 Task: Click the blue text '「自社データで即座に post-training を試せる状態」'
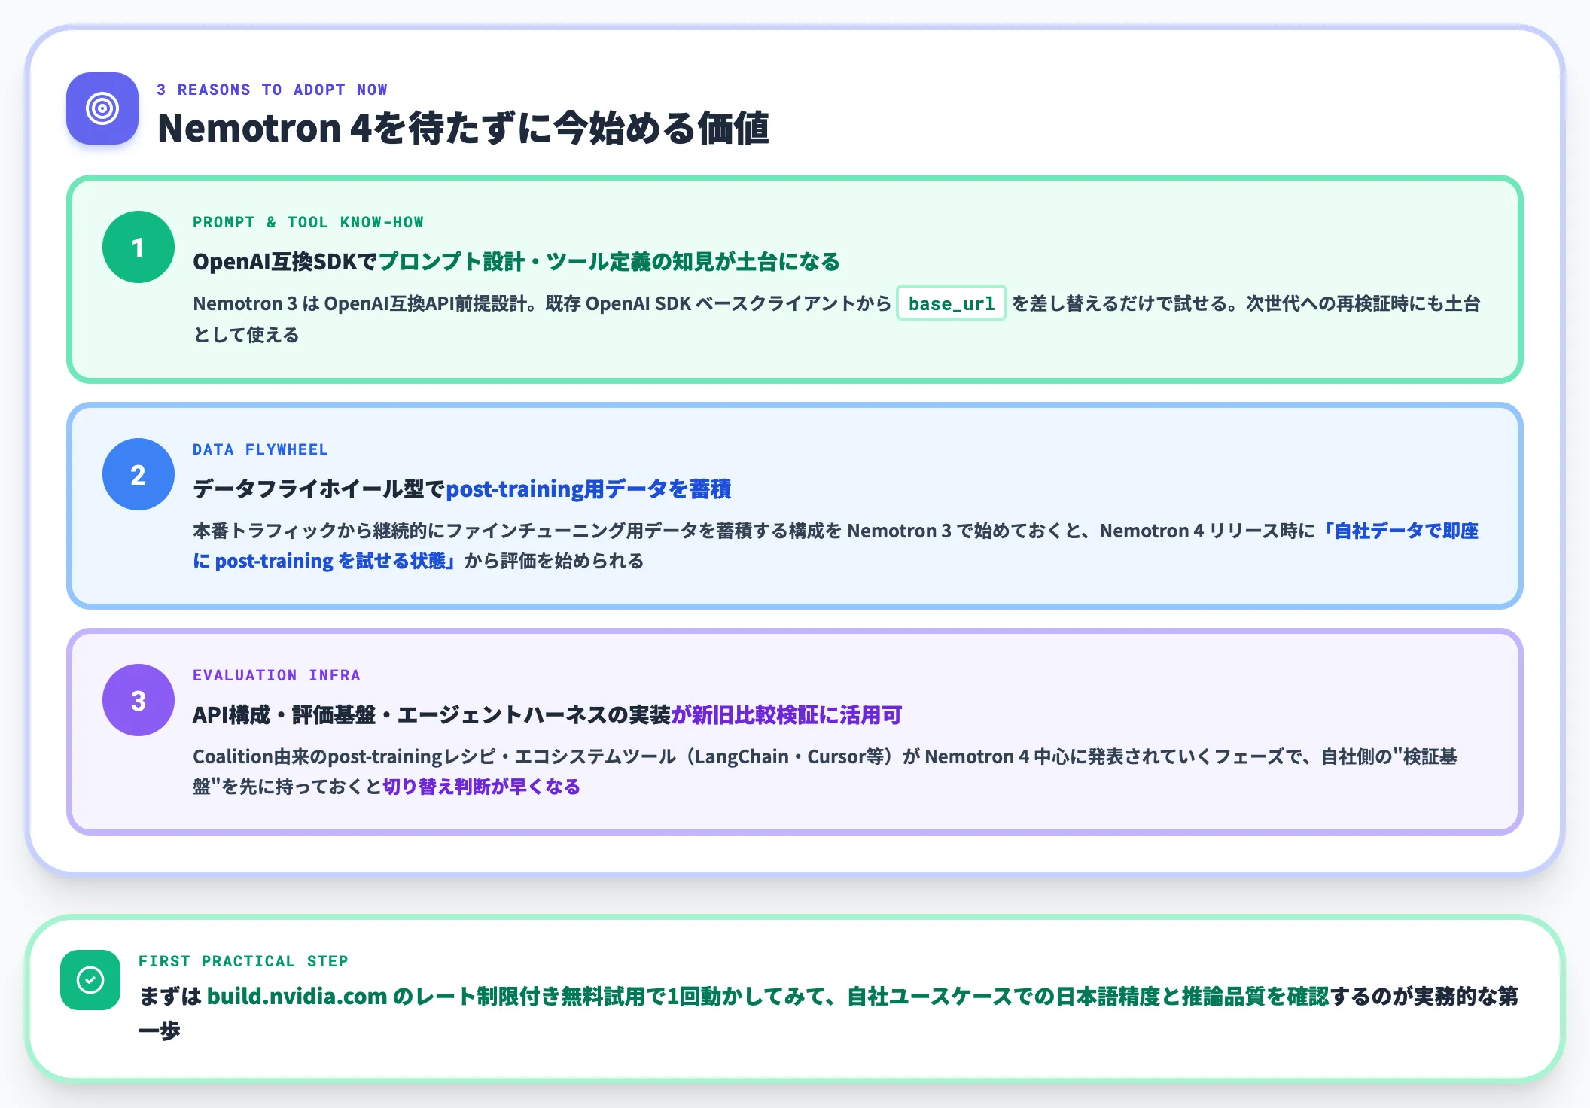point(836,546)
